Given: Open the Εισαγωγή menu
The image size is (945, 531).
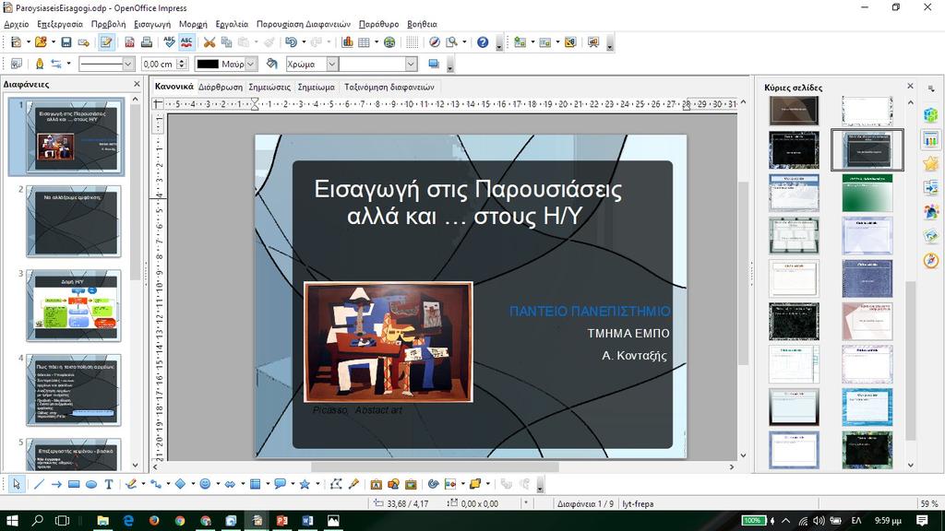Looking at the screenshot, I should [152, 24].
